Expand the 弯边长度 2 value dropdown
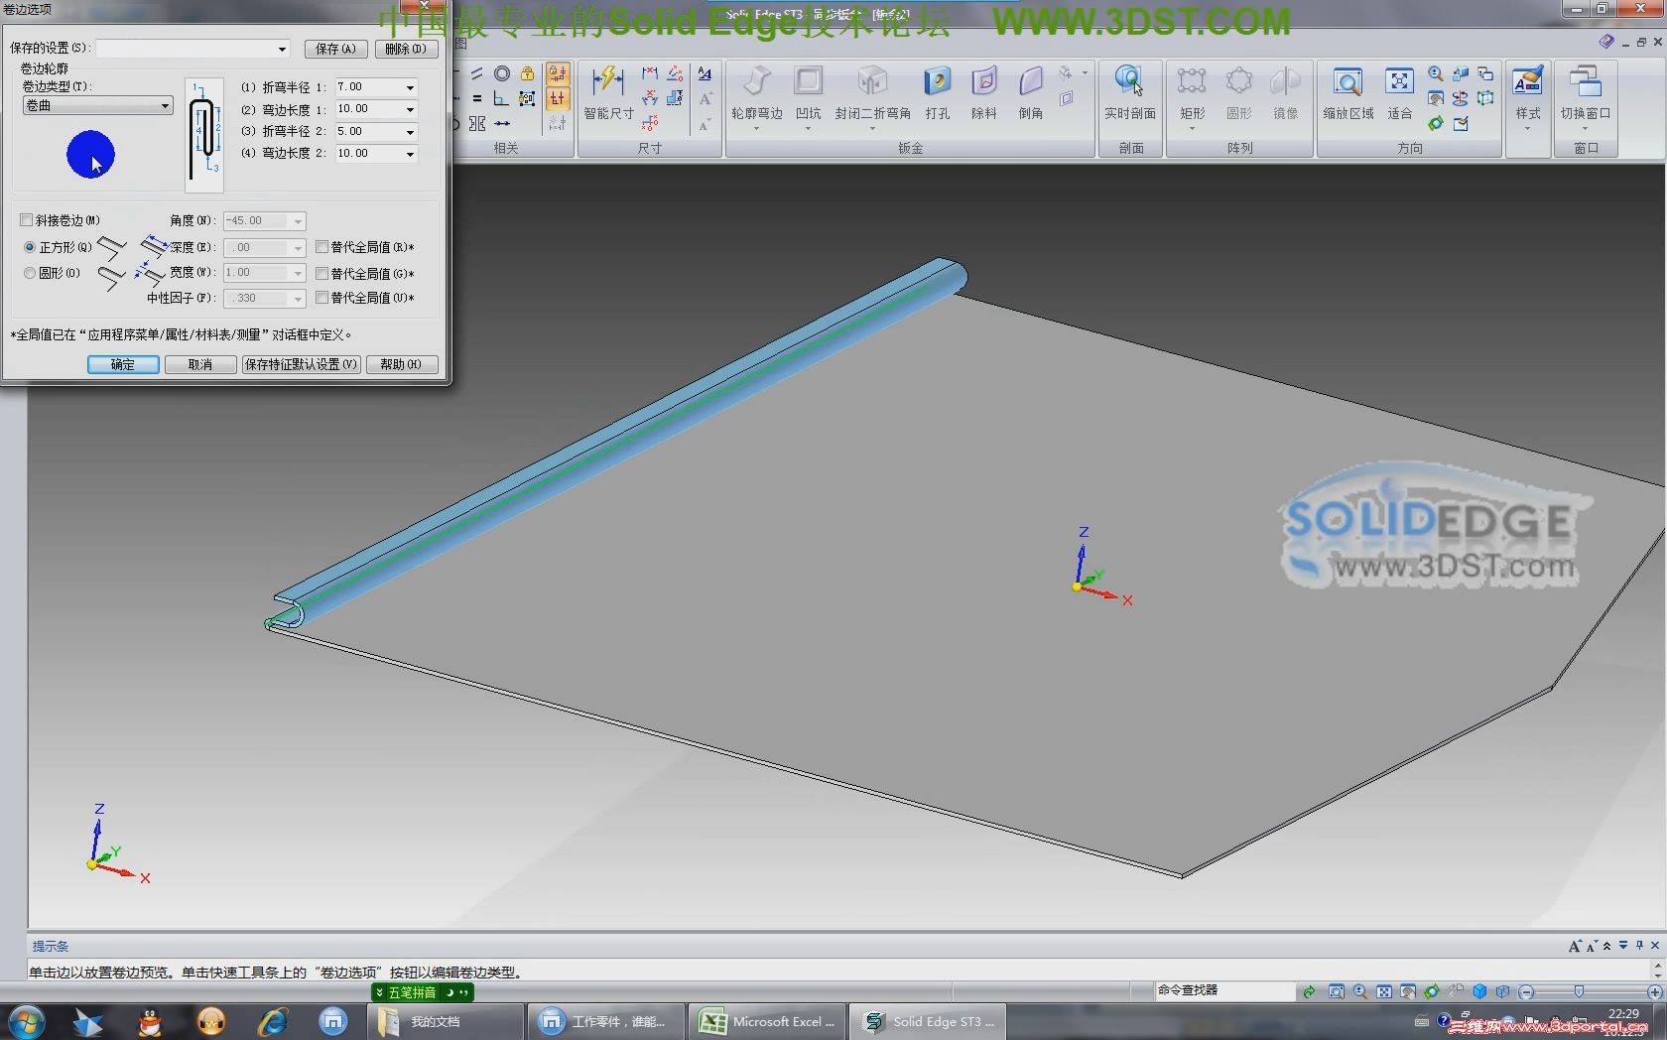This screenshot has width=1667, height=1040. (410, 154)
